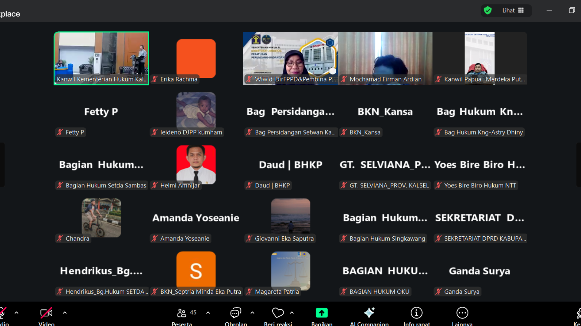
Task: Expand the audio options chevron
Action: point(17,313)
